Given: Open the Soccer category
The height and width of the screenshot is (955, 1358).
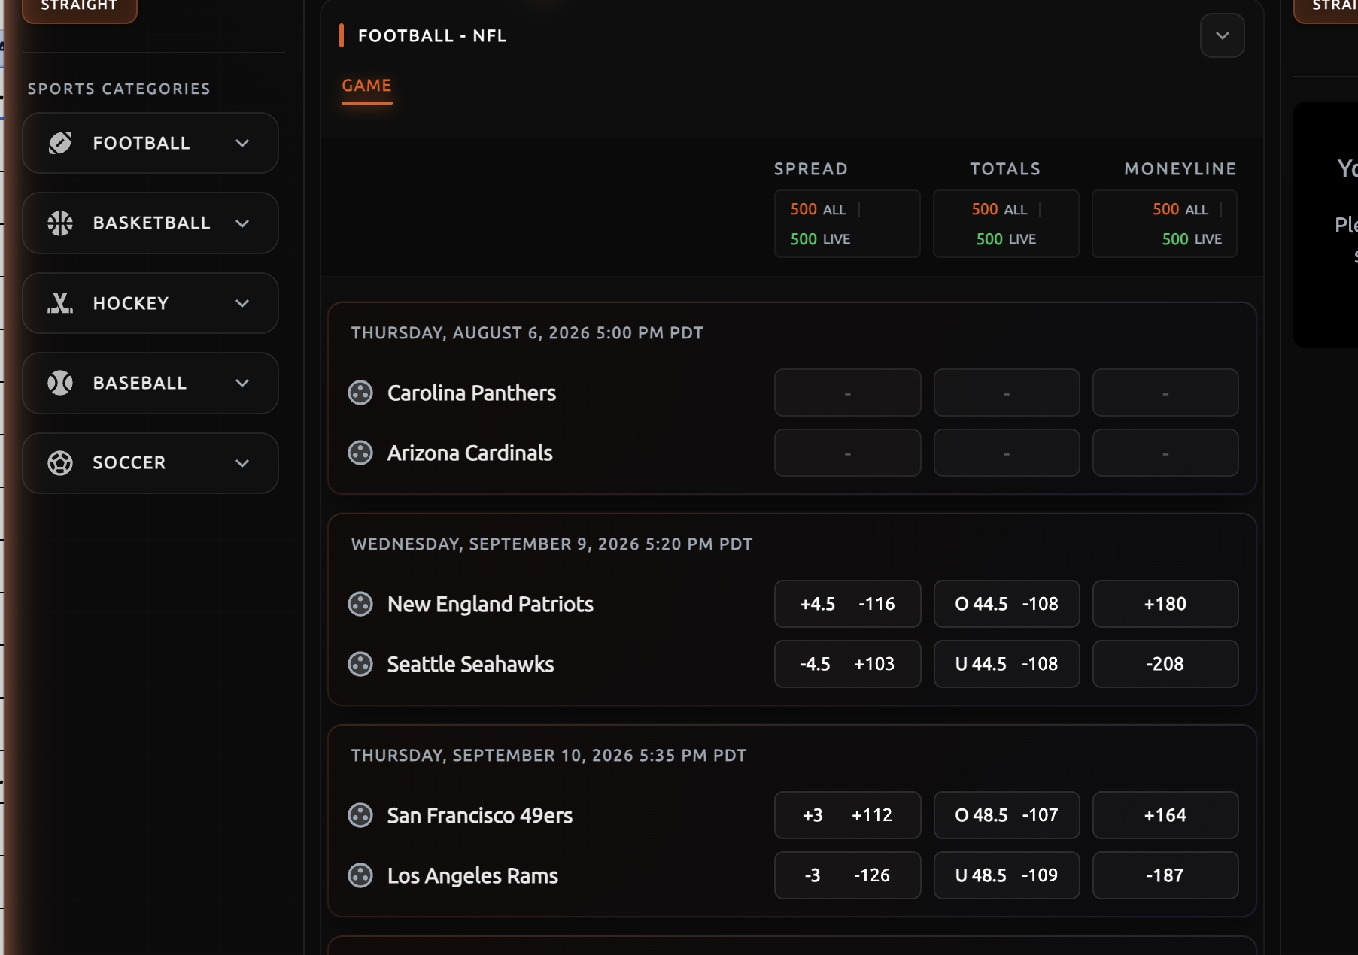Looking at the screenshot, I should [150, 463].
